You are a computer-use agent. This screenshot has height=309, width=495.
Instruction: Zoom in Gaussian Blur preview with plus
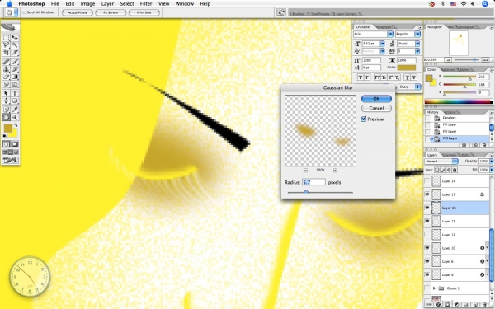pyautogui.click(x=335, y=171)
